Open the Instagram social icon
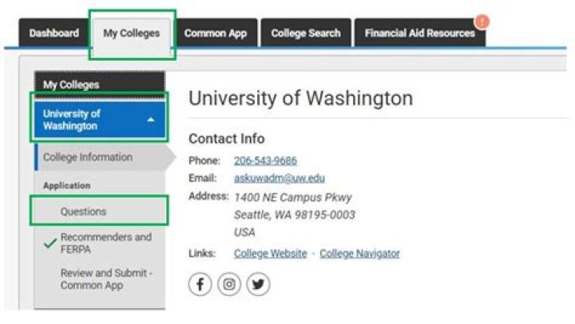The image size is (575, 324). point(229,284)
